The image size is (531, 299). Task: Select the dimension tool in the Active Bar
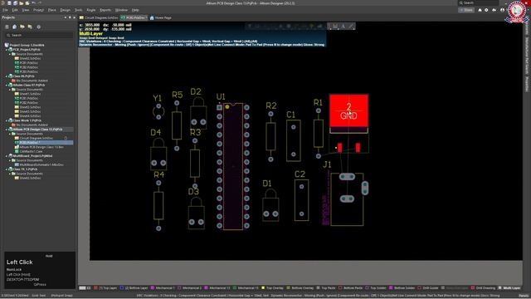(x=335, y=26)
